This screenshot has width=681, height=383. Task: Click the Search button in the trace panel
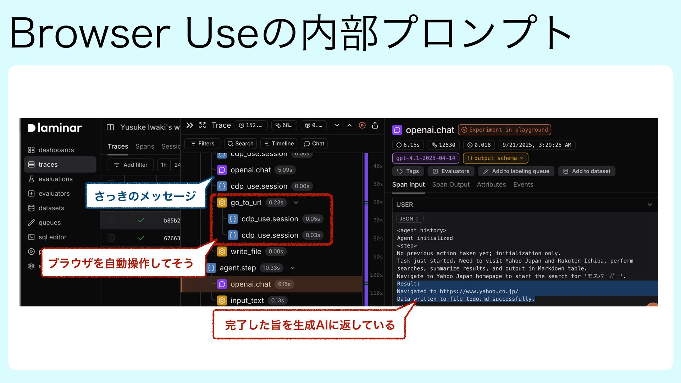(240, 144)
